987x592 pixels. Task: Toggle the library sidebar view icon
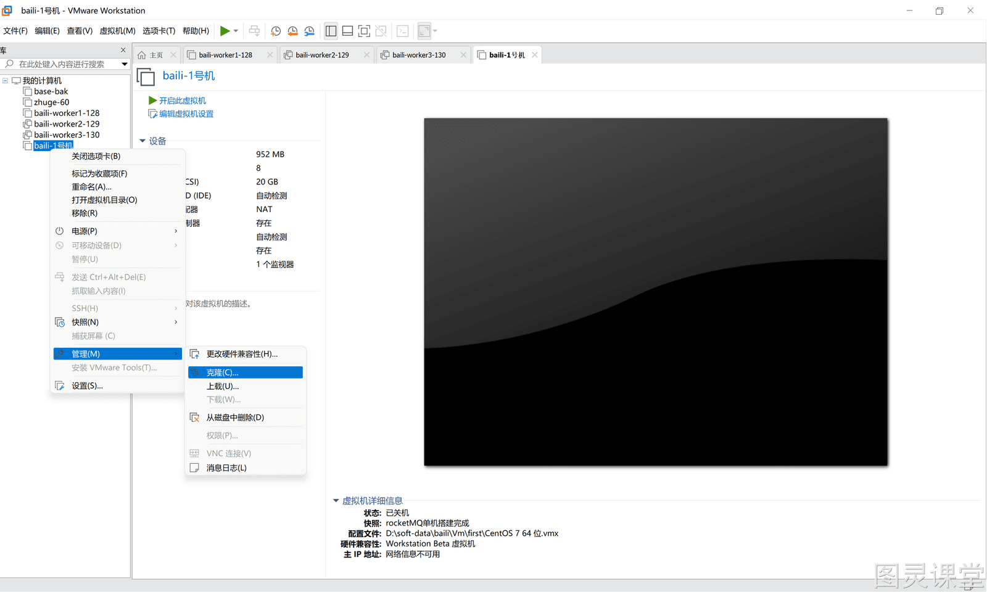(331, 31)
